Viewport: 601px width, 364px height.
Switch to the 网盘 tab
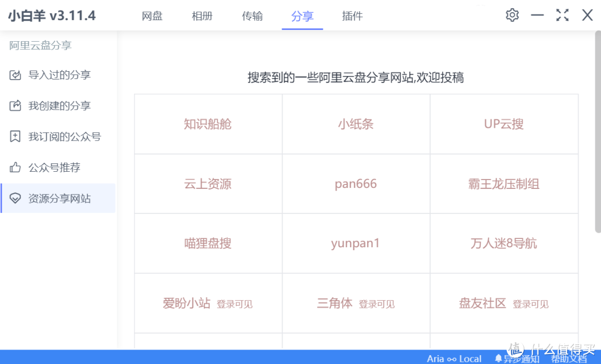[x=152, y=16]
